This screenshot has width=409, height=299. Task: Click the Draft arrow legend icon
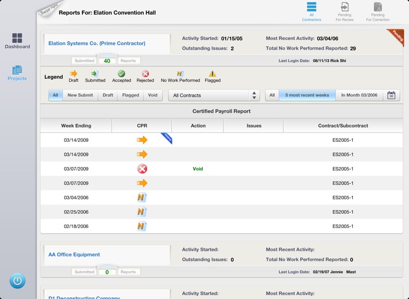click(74, 74)
